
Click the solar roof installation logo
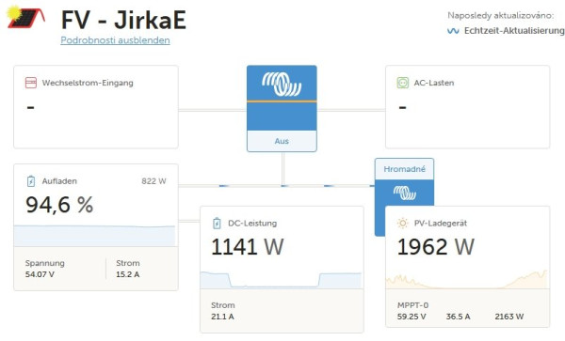point(26,17)
